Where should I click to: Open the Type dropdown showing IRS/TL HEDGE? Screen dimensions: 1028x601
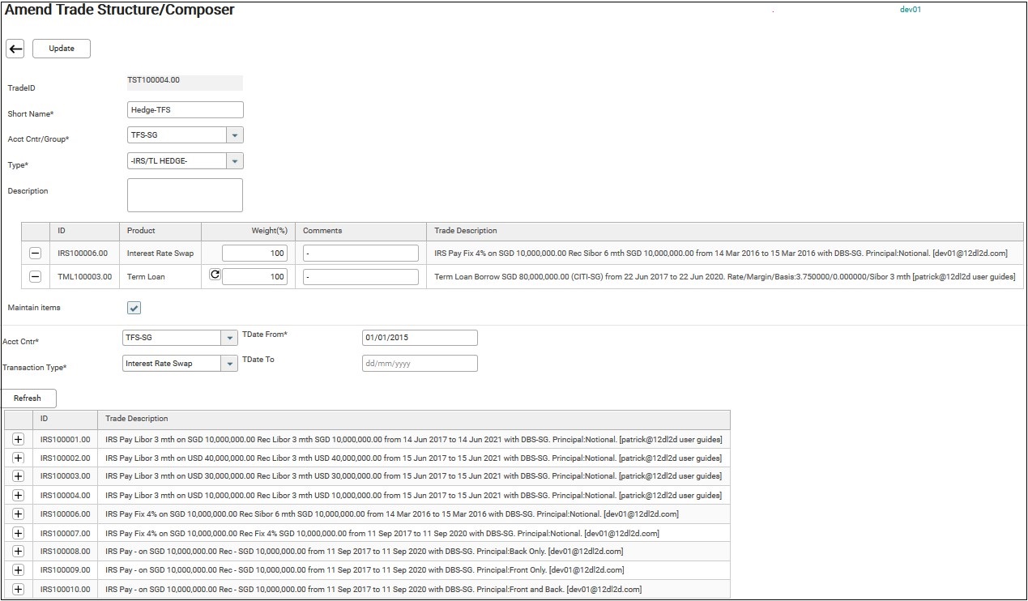[234, 161]
